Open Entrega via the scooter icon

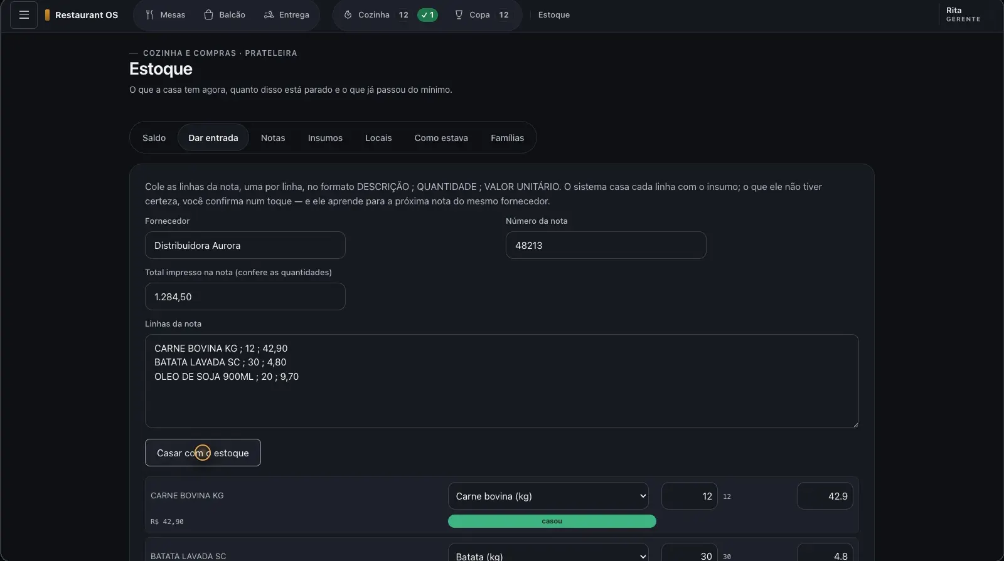(x=269, y=15)
